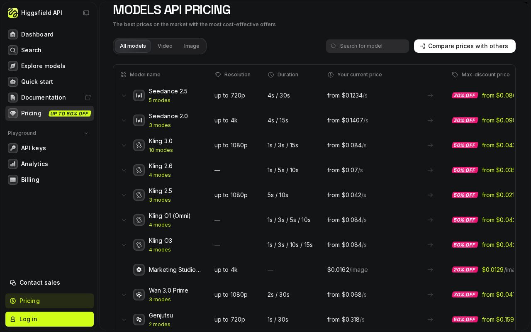531x332 pixels.
Task: Open Pricing in the sidebar menu
Action: [x=49, y=113]
